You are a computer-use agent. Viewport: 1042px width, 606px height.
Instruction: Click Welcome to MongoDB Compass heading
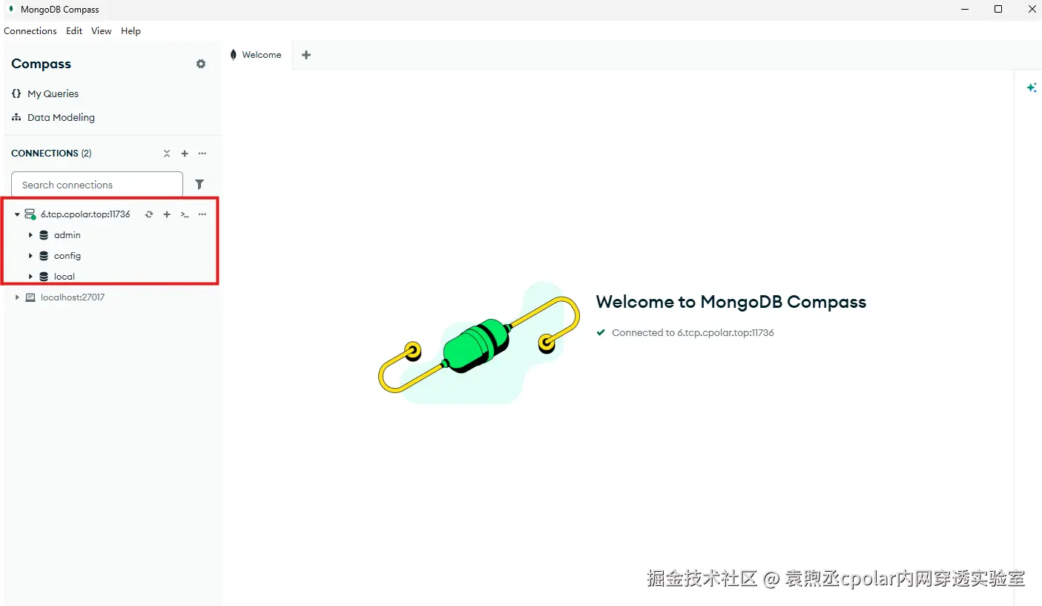tap(731, 302)
